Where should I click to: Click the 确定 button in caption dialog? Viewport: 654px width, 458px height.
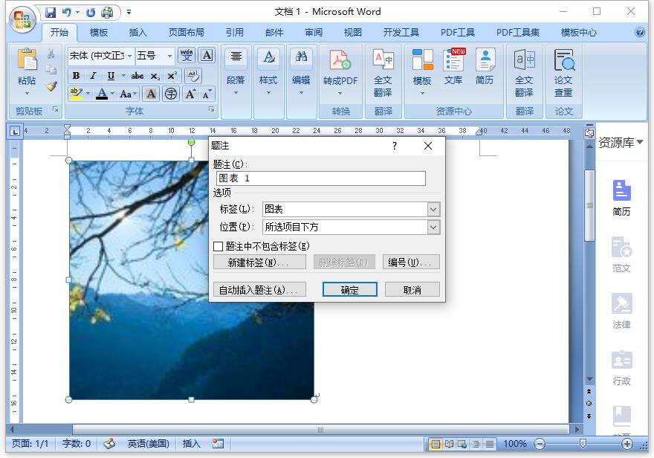point(349,289)
